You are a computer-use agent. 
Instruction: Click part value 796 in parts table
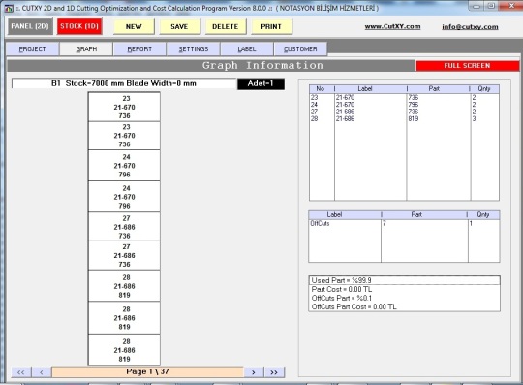point(414,105)
